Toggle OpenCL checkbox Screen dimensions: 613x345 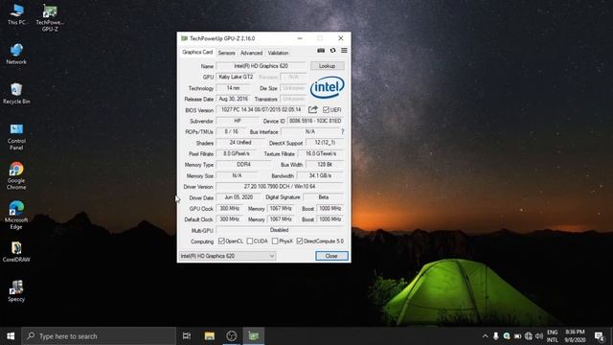click(x=221, y=241)
